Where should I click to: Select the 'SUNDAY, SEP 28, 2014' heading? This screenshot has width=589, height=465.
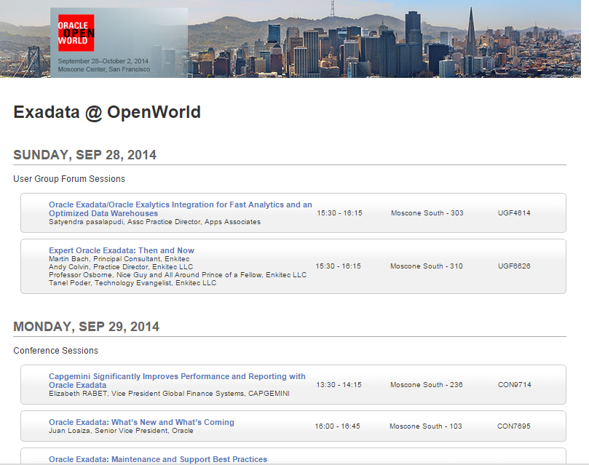(85, 155)
